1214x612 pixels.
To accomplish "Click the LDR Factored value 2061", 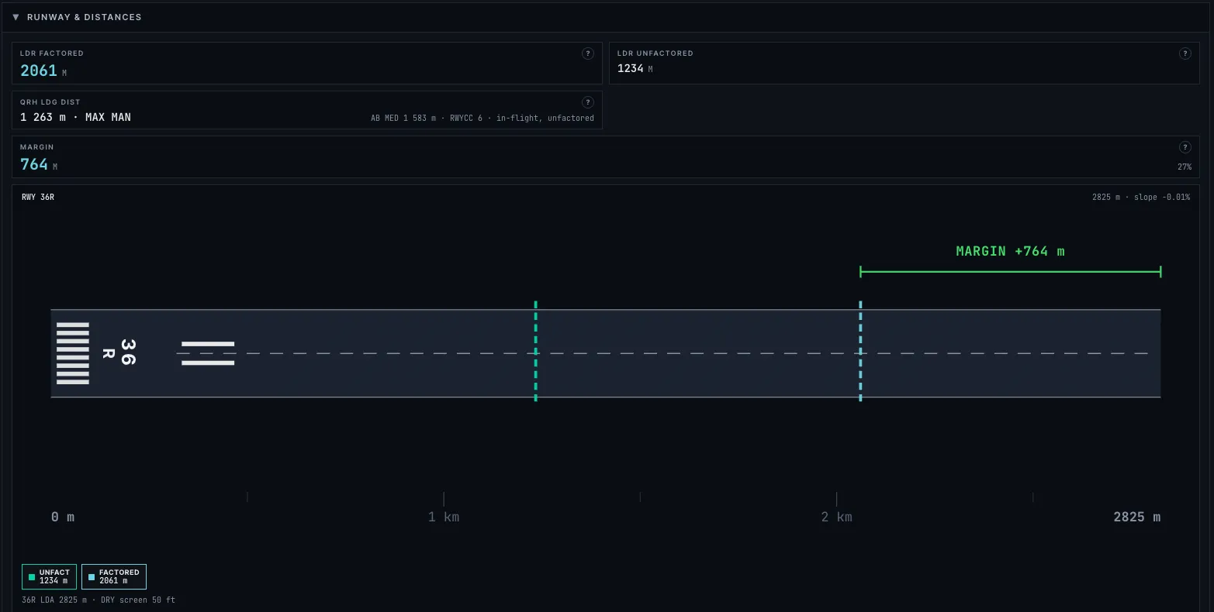I will point(39,70).
